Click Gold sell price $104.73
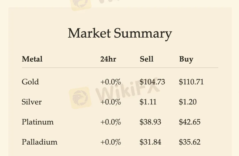 pyautogui.click(x=152, y=82)
